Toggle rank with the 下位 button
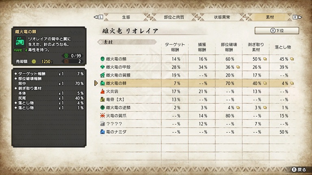 (x=277, y=30)
